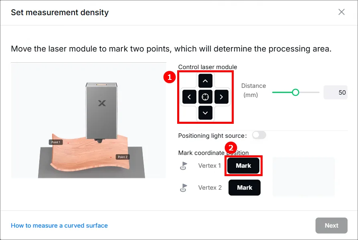This screenshot has width=358, height=240.
Task: Close the Set measurement density dialog
Action: pyautogui.click(x=341, y=12)
